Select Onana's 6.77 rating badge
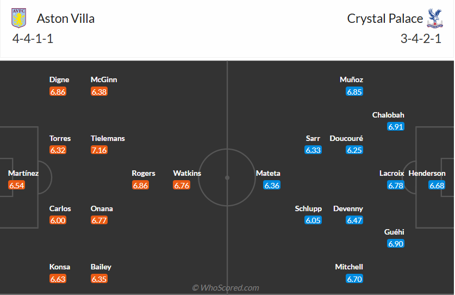 99,220
